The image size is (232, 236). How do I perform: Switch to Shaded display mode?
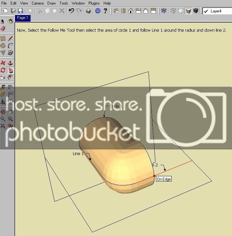[x=188, y=11]
